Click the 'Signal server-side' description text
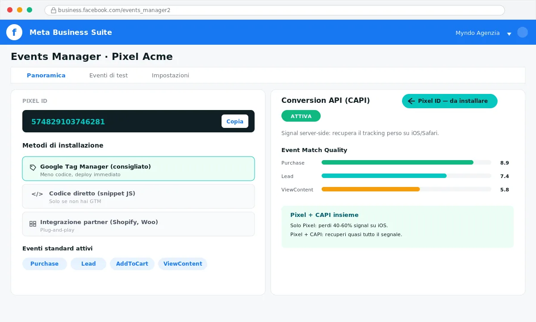 [360, 133]
